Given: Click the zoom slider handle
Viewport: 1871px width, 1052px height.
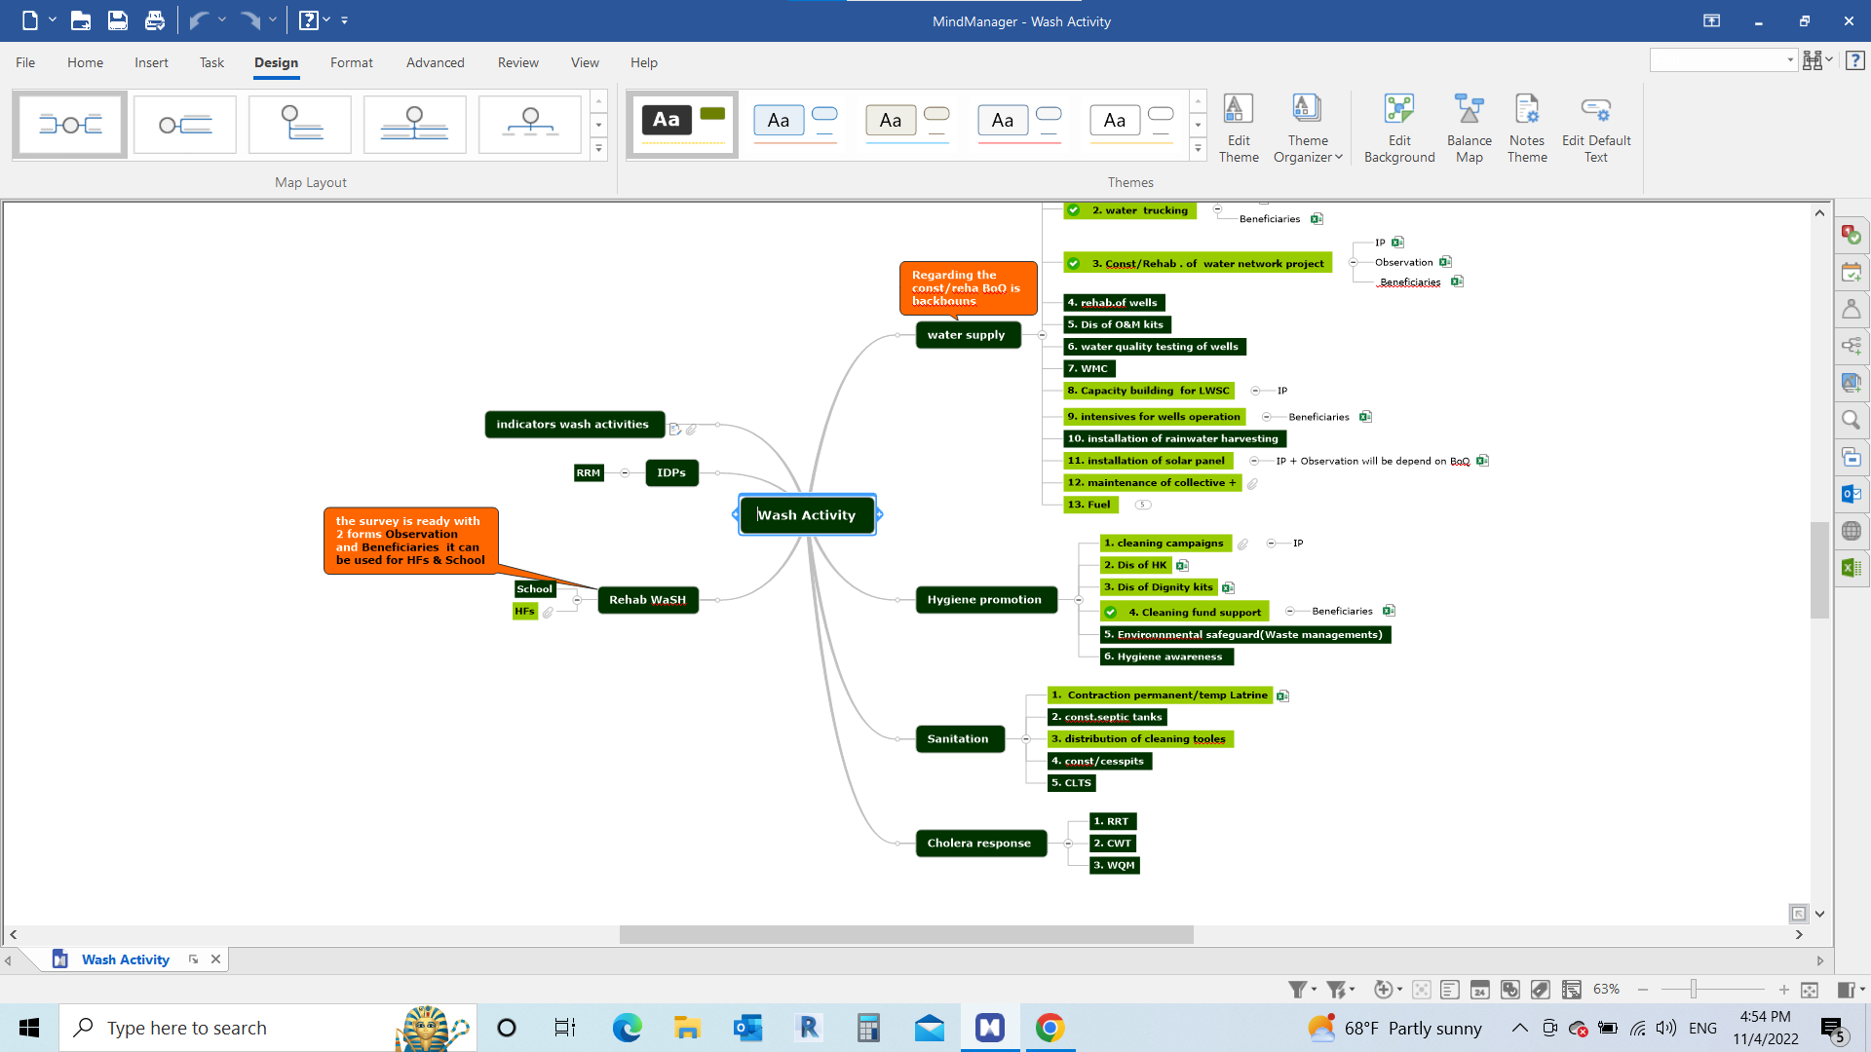Looking at the screenshot, I should tap(1694, 990).
